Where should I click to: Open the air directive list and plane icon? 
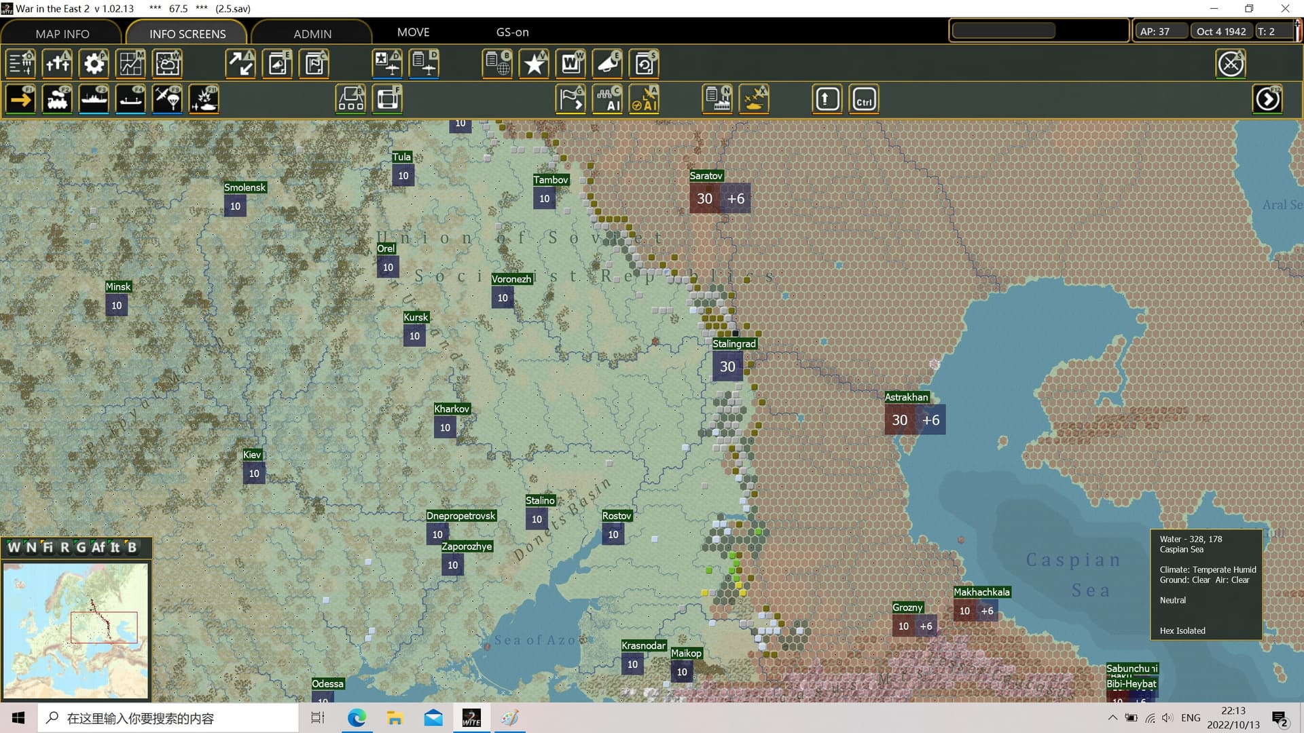pos(424,64)
